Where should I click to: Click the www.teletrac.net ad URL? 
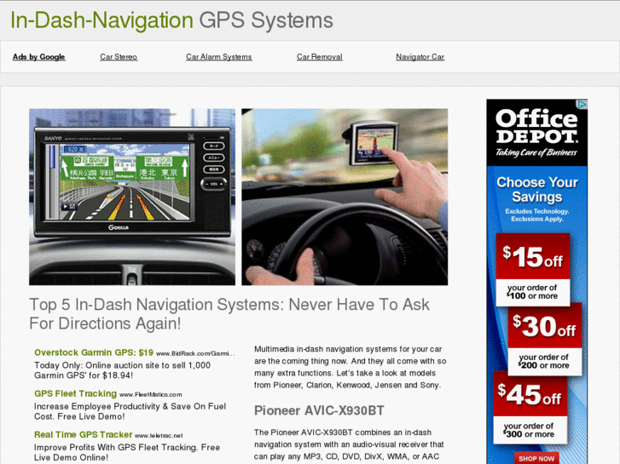[x=159, y=436]
